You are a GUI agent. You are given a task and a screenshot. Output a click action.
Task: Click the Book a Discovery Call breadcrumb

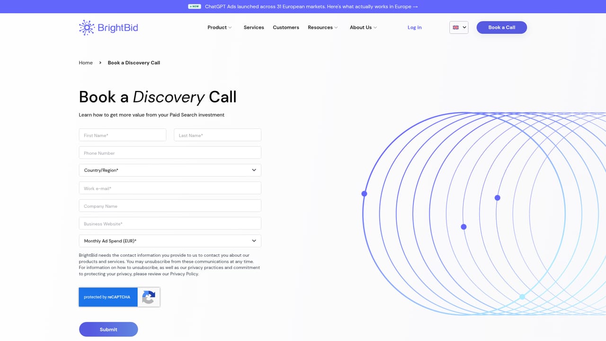tap(134, 63)
